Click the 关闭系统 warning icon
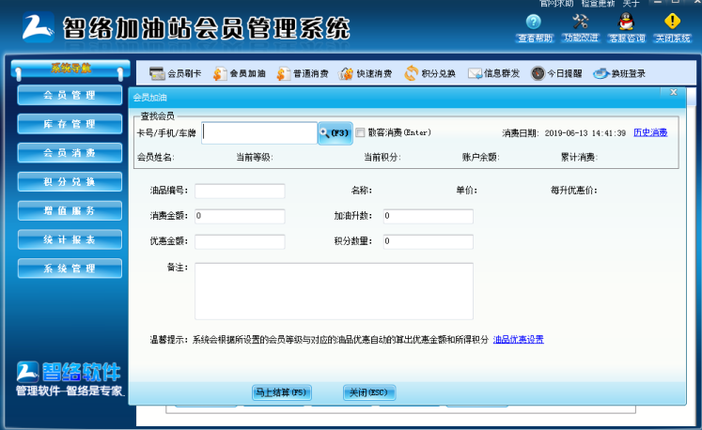 [673, 22]
